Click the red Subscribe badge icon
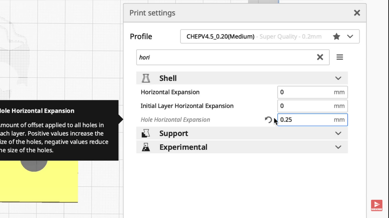Screen dimensions: 389x218 [376, 205]
